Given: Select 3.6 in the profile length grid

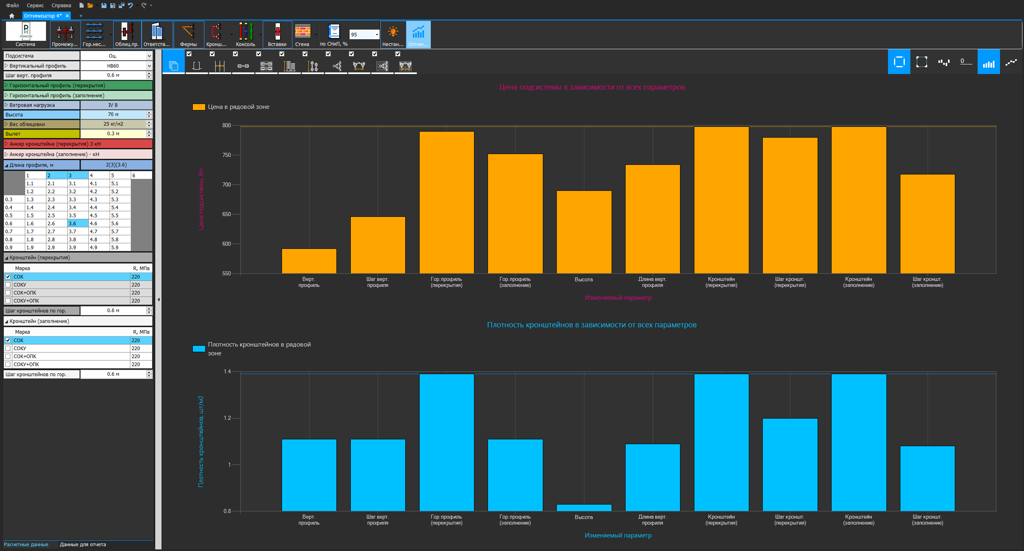Looking at the screenshot, I should [x=78, y=223].
